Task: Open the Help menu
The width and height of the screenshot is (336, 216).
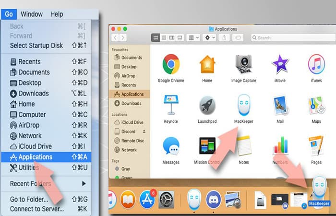Action: click(57, 14)
